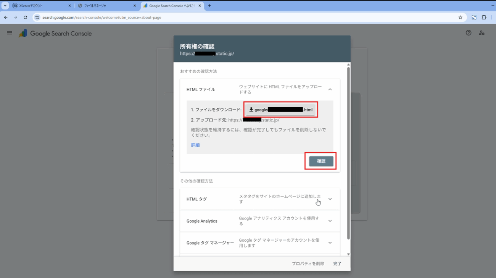Open the new tab plus button
Image resolution: width=496 pixels, height=278 pixels.
[209, 6]
